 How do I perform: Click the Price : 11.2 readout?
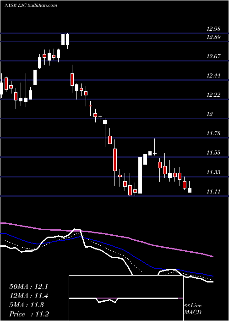[x=29, y=314]
